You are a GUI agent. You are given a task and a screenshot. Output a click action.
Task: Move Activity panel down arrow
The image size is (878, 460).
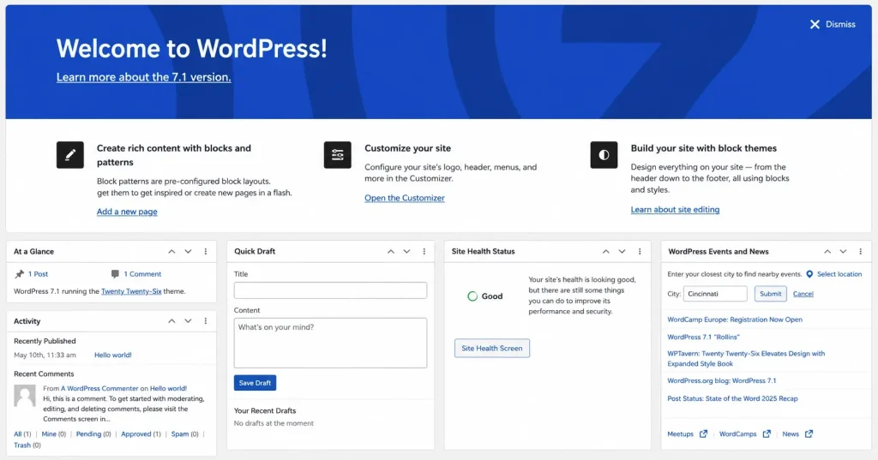(188, 321)
